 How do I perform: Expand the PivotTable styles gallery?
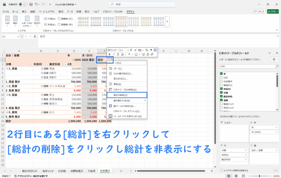[167, 21]
